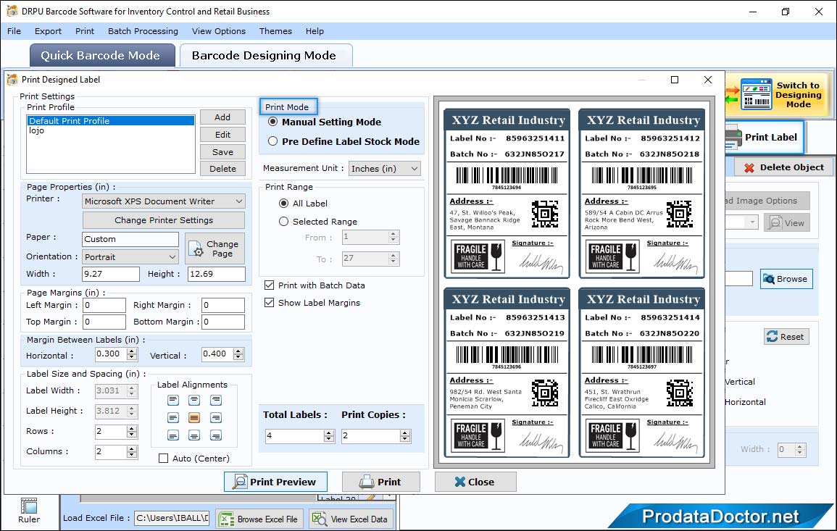This screenshot has height=531, width=837.
Task: Select lojo print profile item
Action: point(111,130)
